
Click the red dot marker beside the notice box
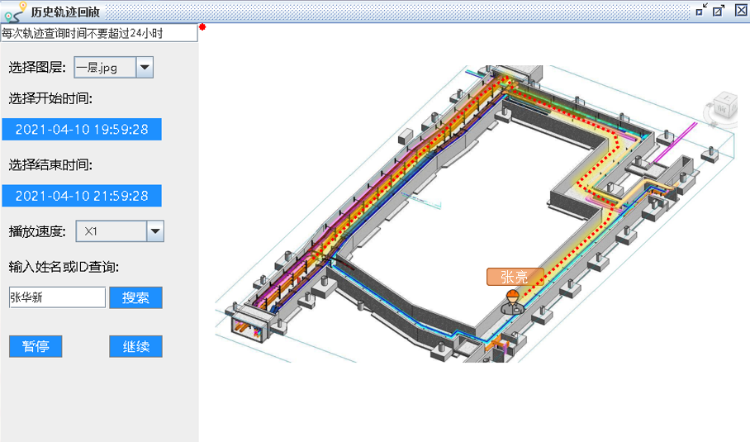click(x=202, y=27)
